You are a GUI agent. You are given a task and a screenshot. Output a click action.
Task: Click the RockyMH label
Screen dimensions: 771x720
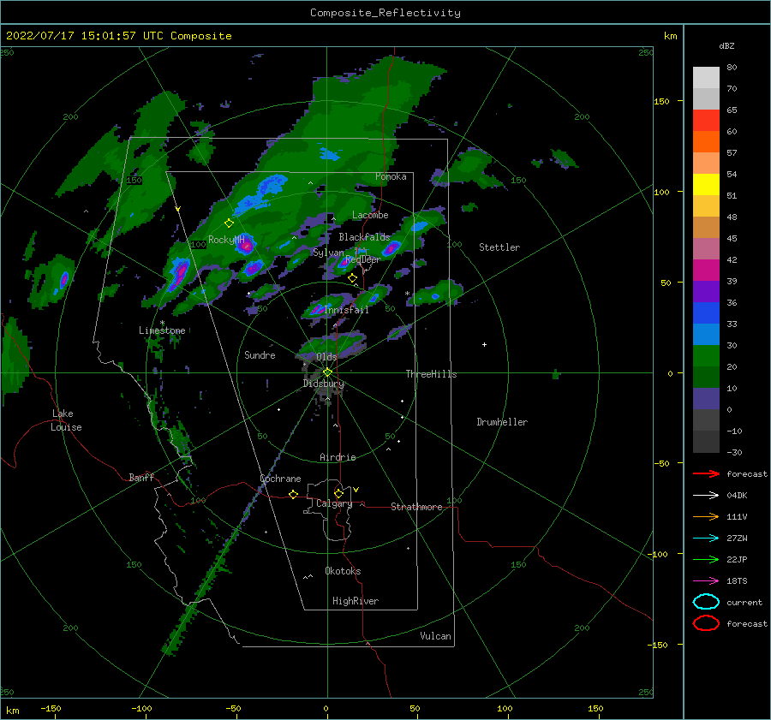pyautogui.click(x=226, y=240)
